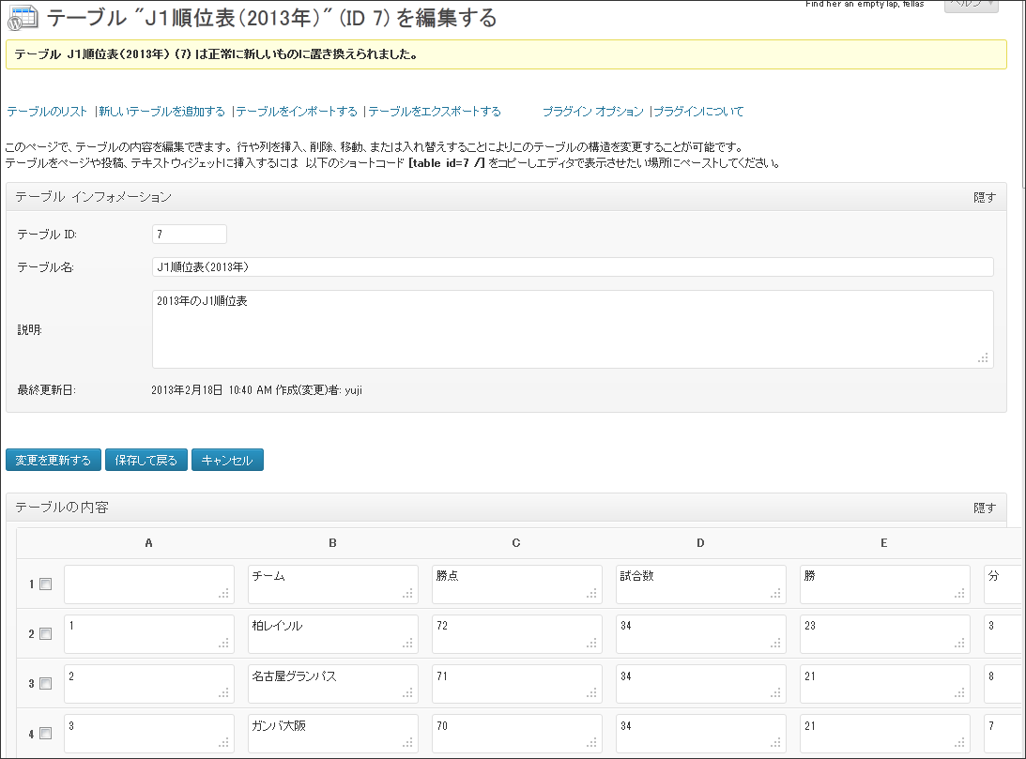Click column E cell in row 3 containing 21
Screen dimensions: 1026x759
pos(884,684)
